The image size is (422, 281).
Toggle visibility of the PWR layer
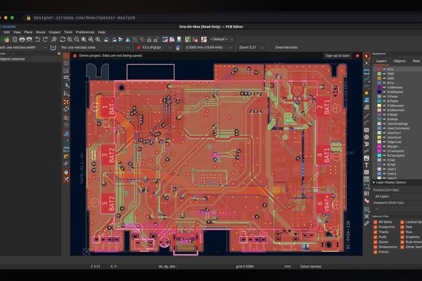[384, 74]
